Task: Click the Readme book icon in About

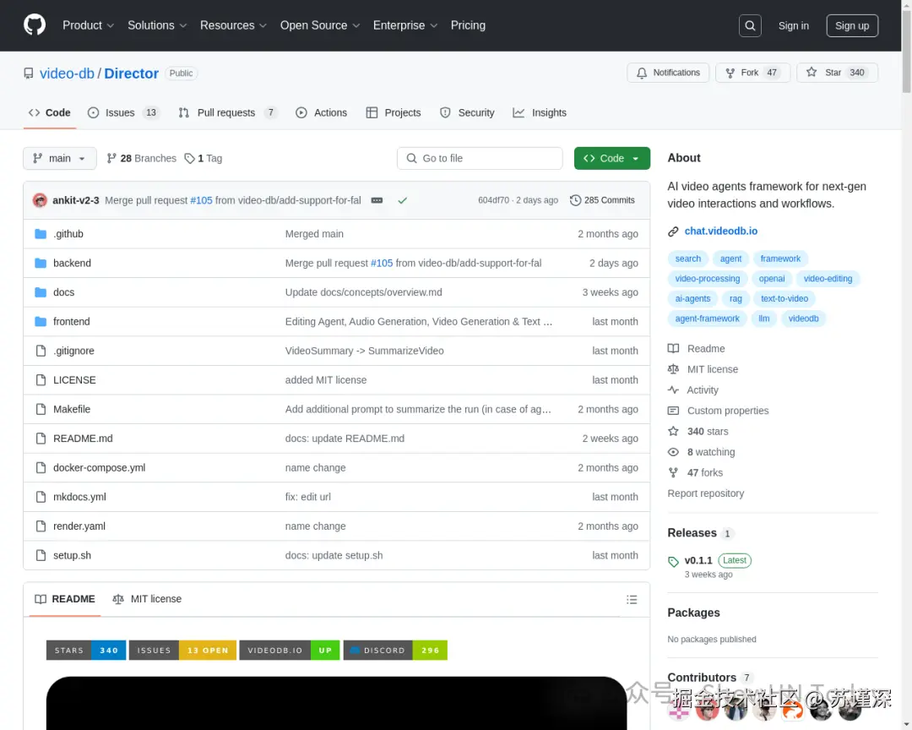Action: point(673,349)
